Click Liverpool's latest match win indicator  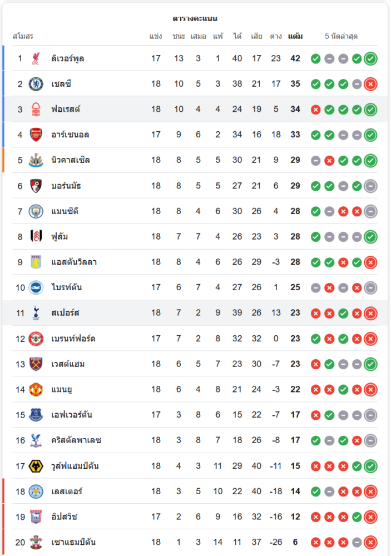coord(371,58)
